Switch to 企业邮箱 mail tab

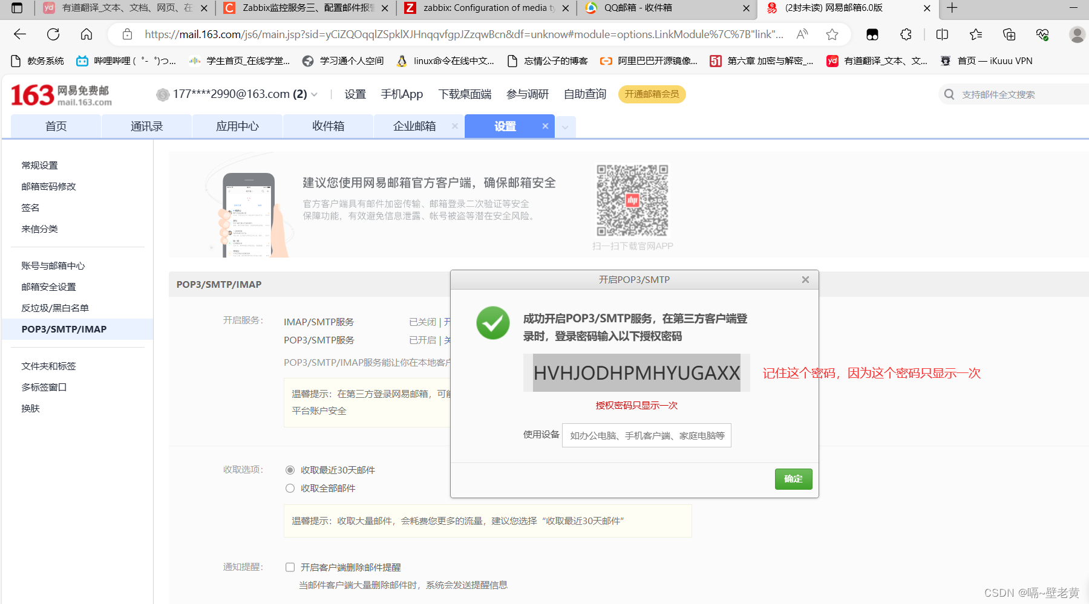pyautogui.click(x=414, y=126)
